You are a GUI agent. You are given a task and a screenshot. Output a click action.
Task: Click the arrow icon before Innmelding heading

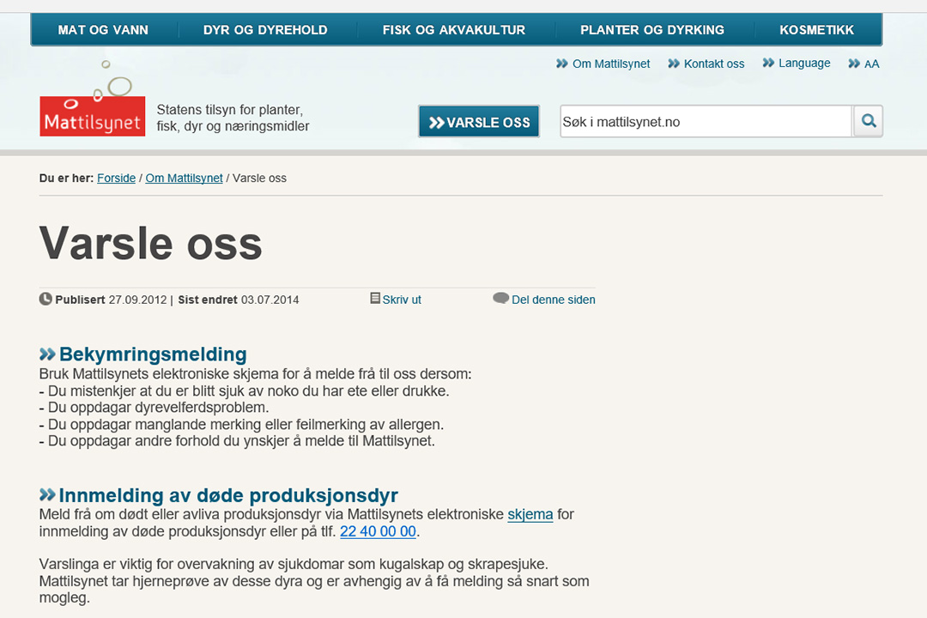click(x=47, y=495)
